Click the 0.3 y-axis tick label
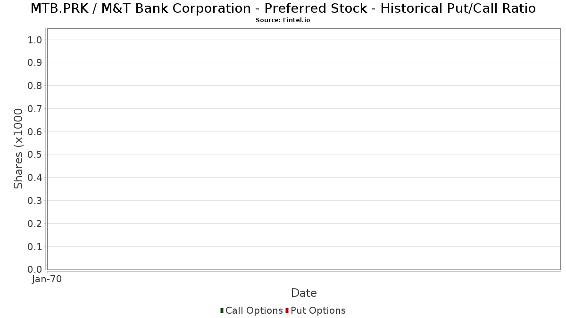This screenshot has height=318, width=566. (x=35, y=201)
